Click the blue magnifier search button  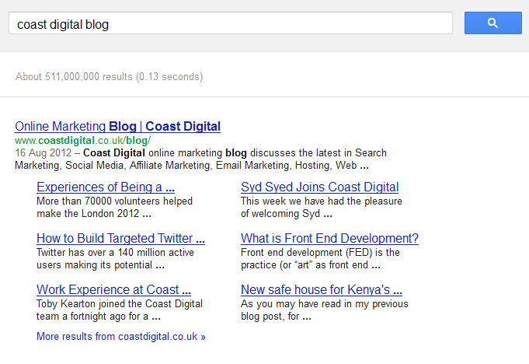click(492, 23)
